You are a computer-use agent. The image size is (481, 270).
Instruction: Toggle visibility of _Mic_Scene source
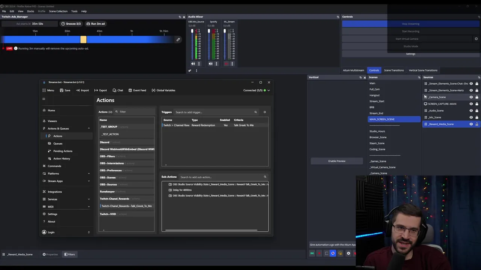471,117
